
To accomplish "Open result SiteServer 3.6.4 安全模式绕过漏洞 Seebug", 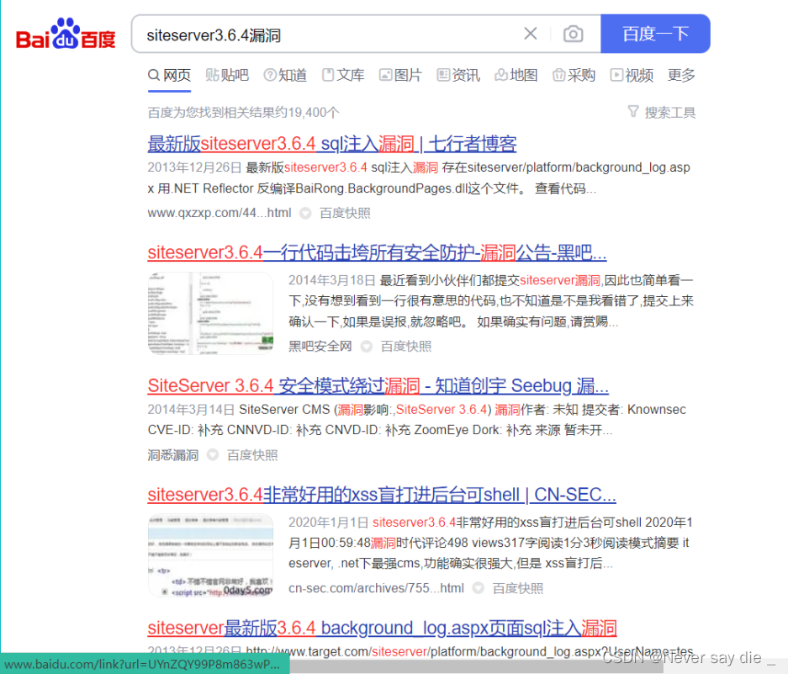I will (x=378, y=385).
